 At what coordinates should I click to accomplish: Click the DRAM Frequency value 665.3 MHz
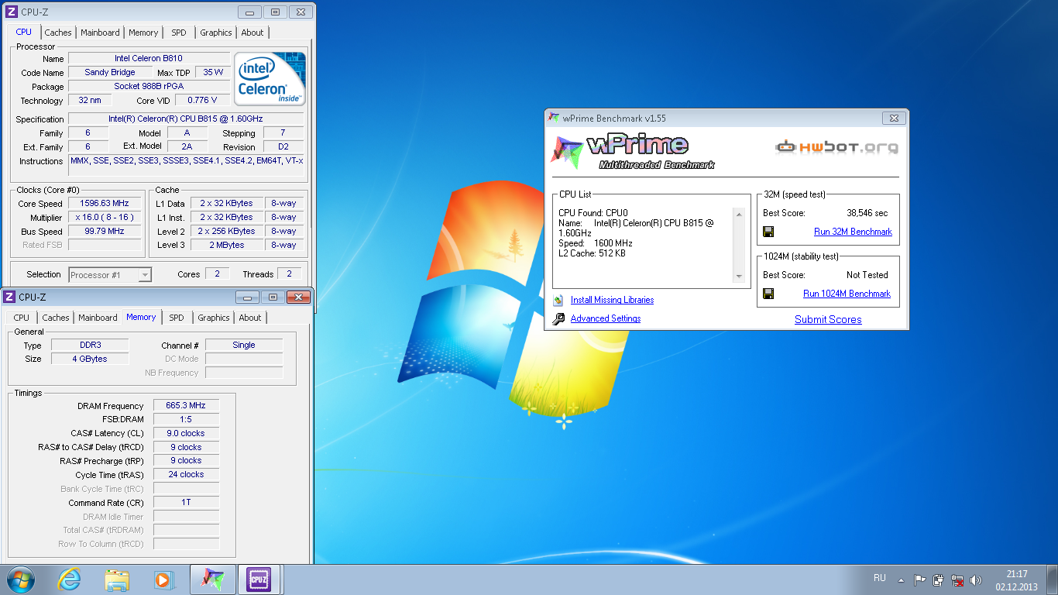[x=186, y=405]
